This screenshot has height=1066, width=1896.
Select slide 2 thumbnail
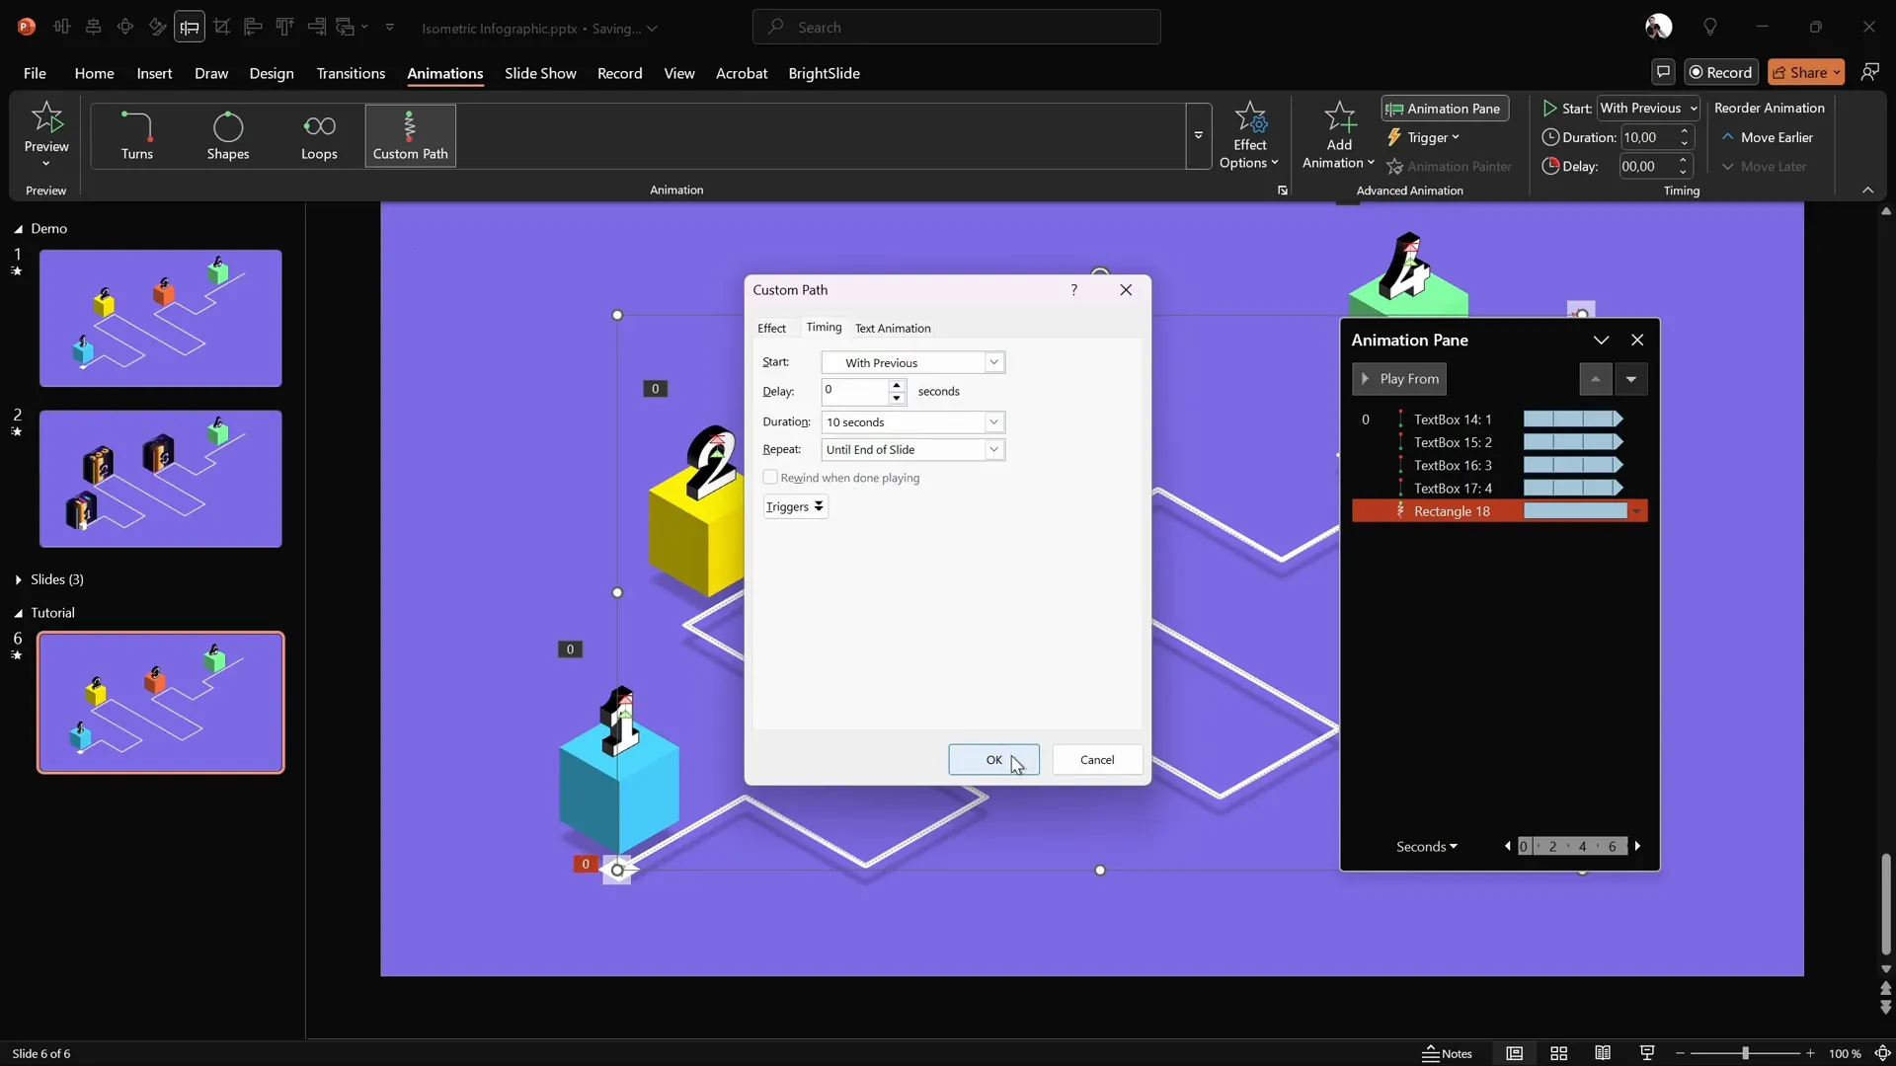tap(161, 479)
